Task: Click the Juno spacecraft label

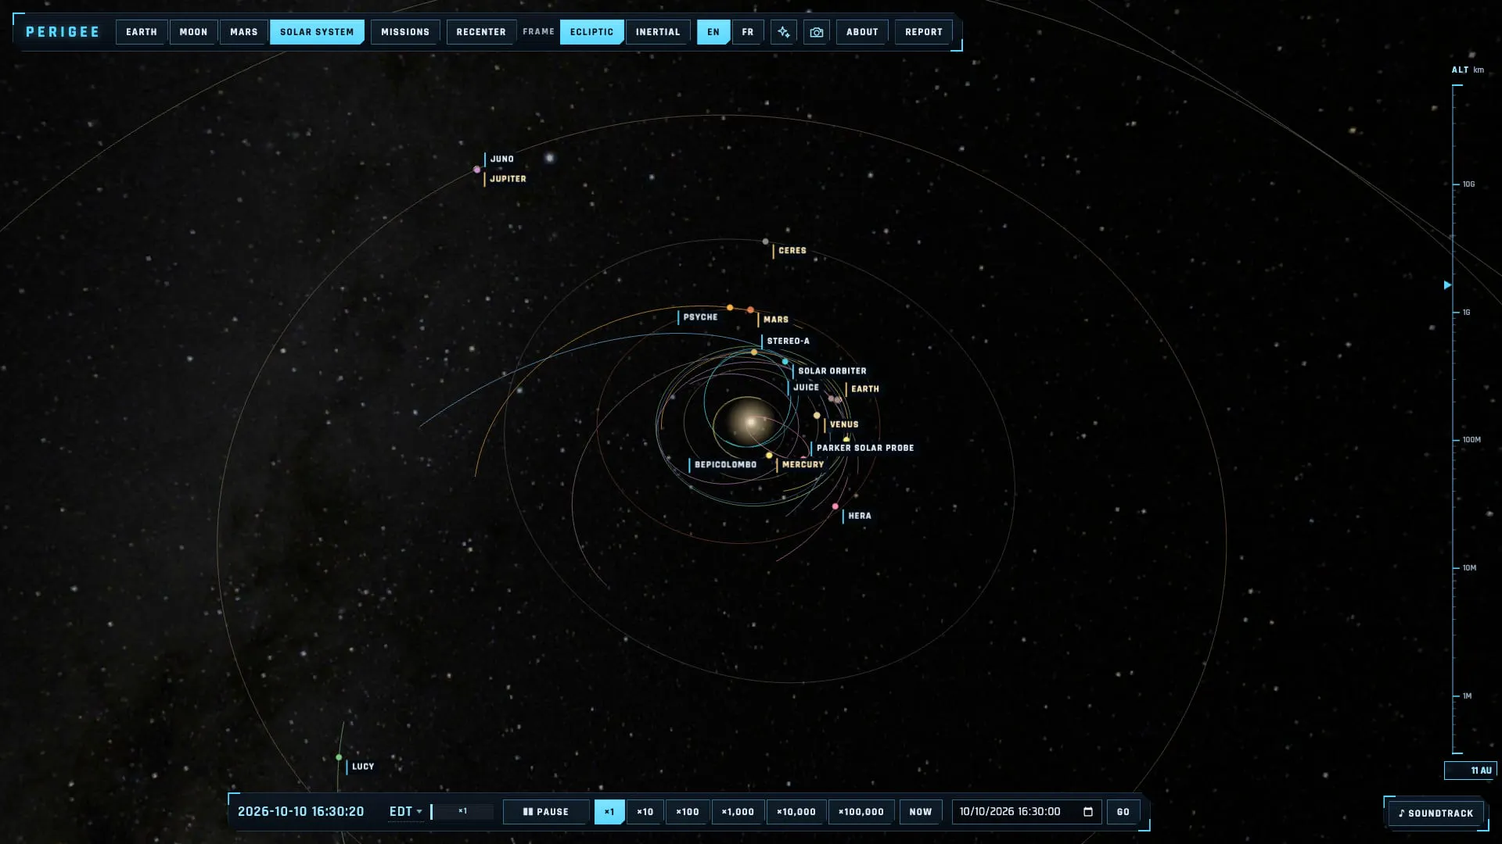Action: (x=502, y=159)
